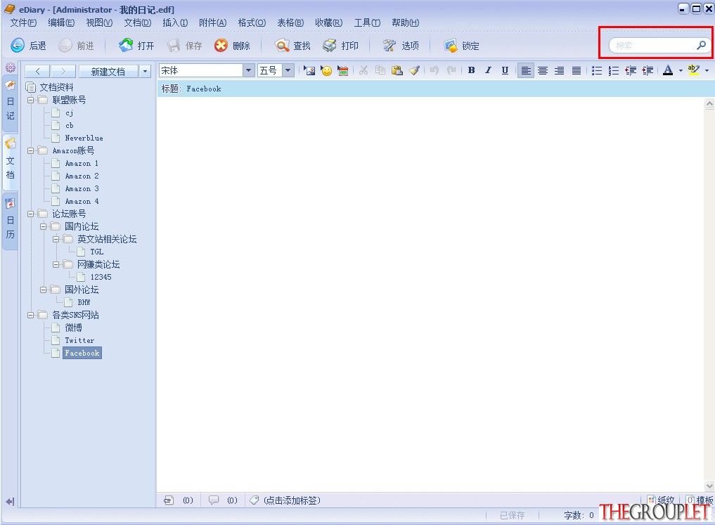Open the 文件 menu
This screenshot has width=715, height=525.
click(x=23, y=22)
